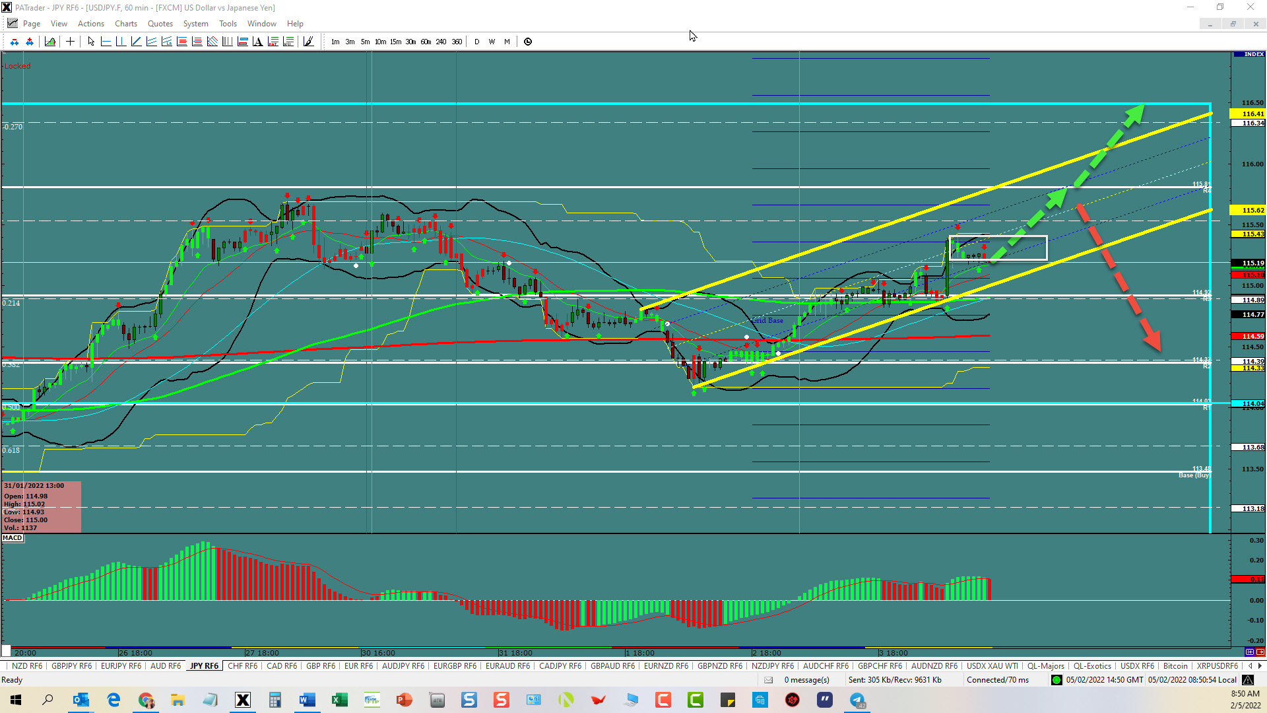Select the crosshair cursor tool
1267x713 pixels.
[x=70, y=42]
